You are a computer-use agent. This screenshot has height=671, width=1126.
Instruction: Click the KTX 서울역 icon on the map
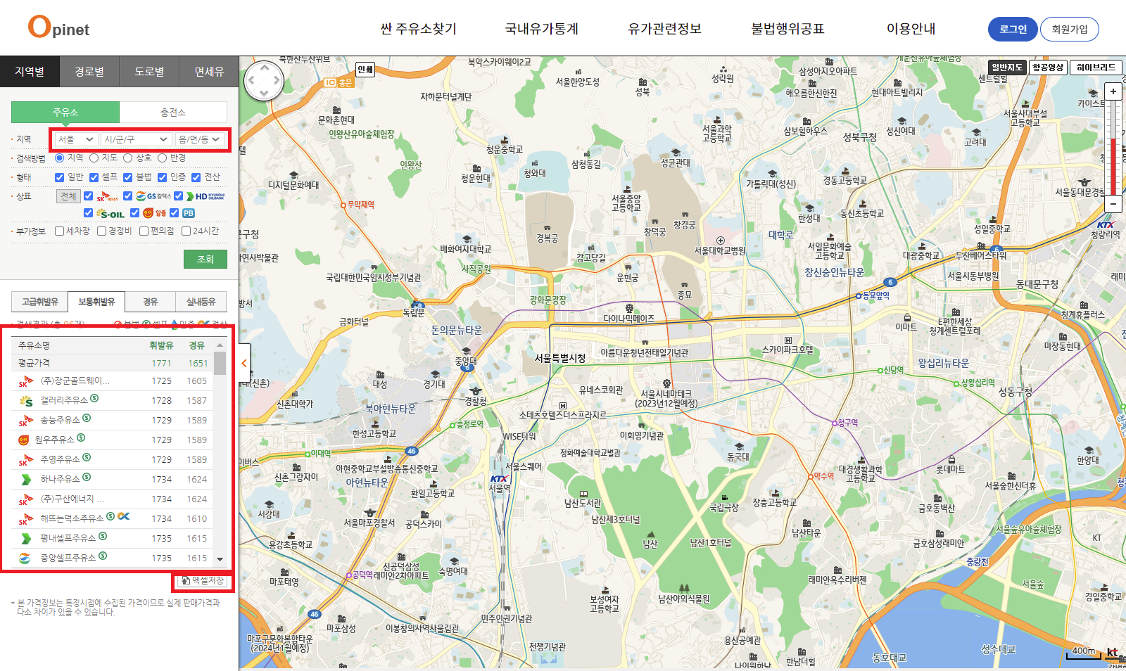pyautogui.click(x=499, y=478)
